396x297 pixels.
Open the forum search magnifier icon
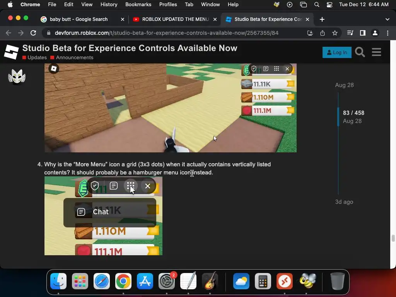[360, 52]
